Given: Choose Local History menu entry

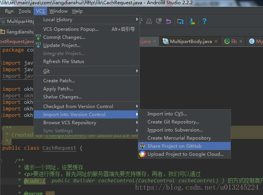Looking at the screenshot, I should [87, 20].
